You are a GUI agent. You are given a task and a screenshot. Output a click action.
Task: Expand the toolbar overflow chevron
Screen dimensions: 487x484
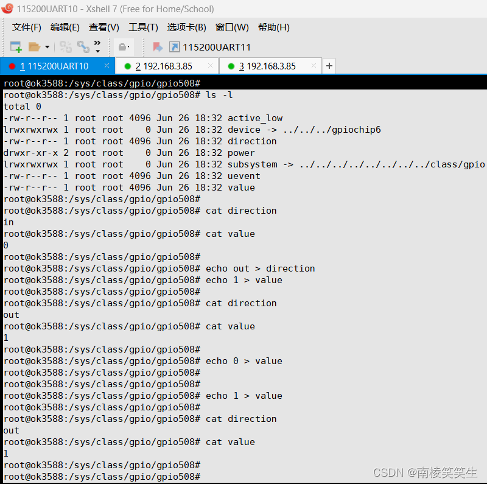[97, 46]
